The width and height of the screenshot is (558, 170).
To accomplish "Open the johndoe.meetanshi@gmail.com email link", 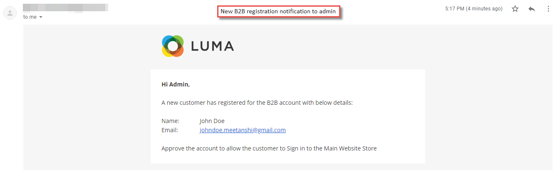I will pyautogui.click(x=243, y=130).
